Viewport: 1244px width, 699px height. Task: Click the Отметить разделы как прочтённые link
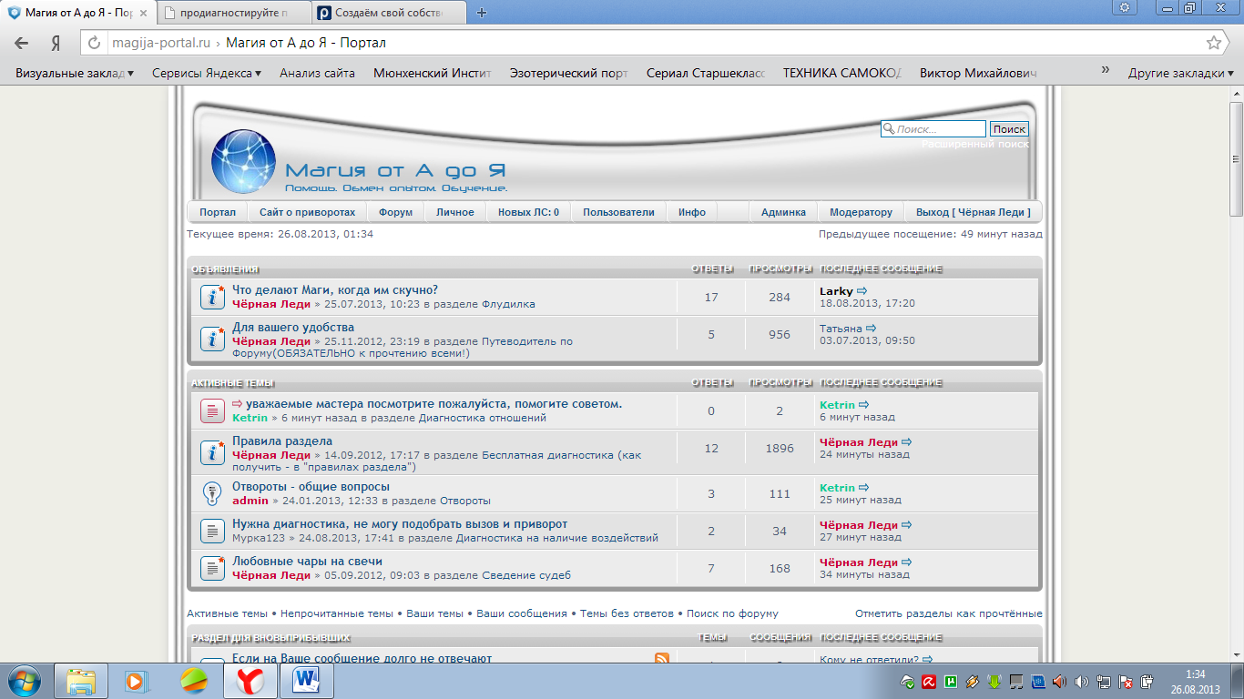pos(948,613)
